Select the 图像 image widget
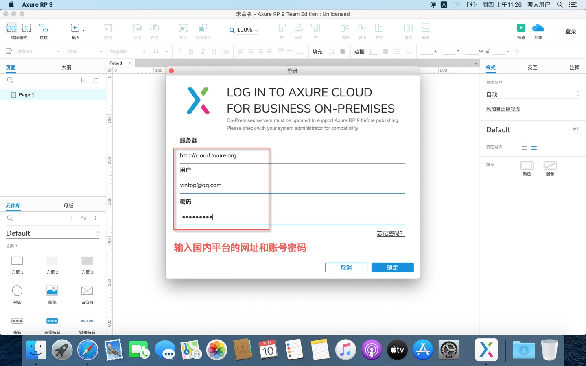The height and width of the screenshot is (366, 586). (x=52, y=294)
